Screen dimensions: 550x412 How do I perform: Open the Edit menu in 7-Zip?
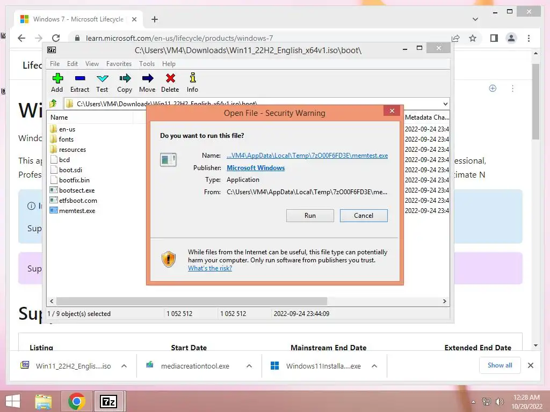point(73,64)
